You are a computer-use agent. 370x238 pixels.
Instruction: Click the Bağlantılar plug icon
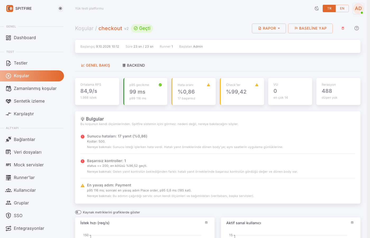8,139
